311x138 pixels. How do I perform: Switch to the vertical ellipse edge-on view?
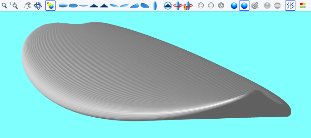click(155, 6)
